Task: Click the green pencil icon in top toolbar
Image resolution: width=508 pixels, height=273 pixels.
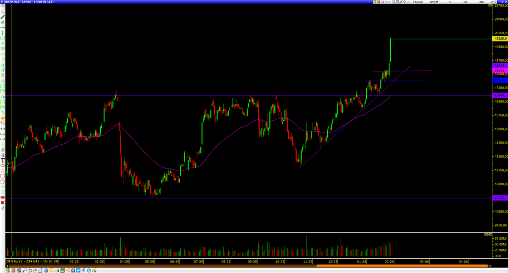Action: 401,2
